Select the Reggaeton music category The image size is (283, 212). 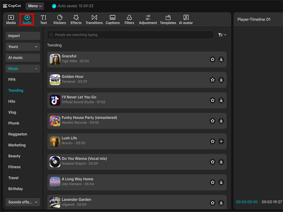(x=18, y=134)
